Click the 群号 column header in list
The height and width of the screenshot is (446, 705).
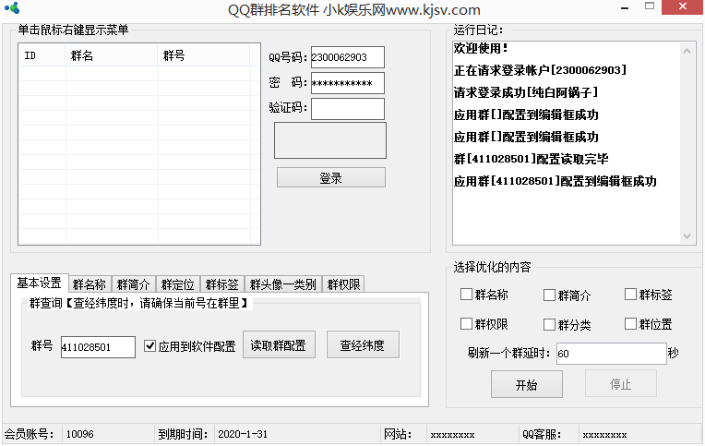point(204,55)
